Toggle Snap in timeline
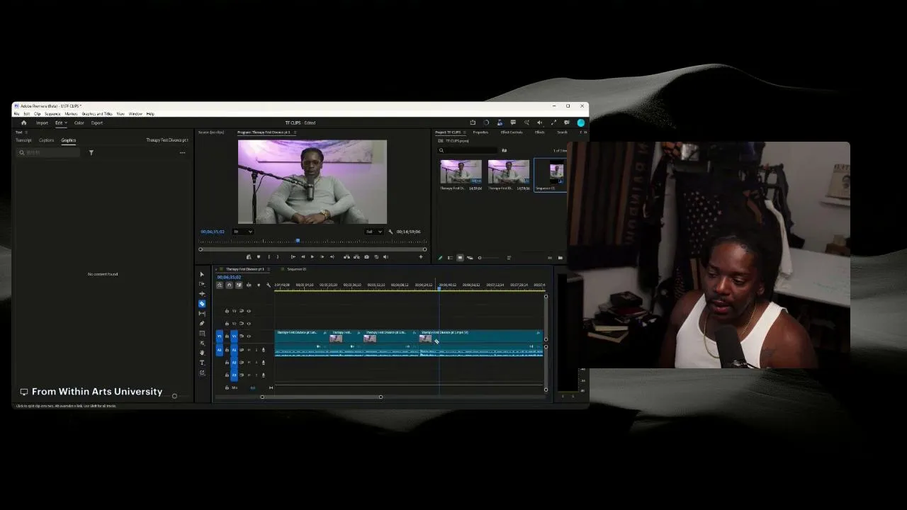The width and height of the screenshot is (907, 510). [229, 285]
